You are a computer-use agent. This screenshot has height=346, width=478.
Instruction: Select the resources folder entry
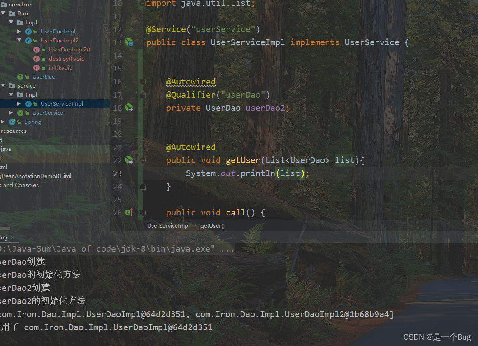[14, 131]
